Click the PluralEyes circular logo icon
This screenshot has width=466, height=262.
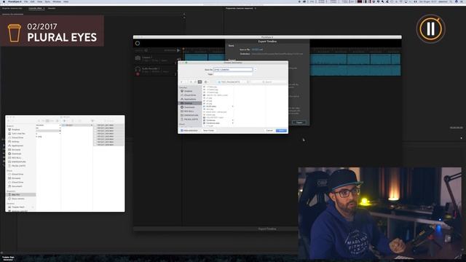138,43
